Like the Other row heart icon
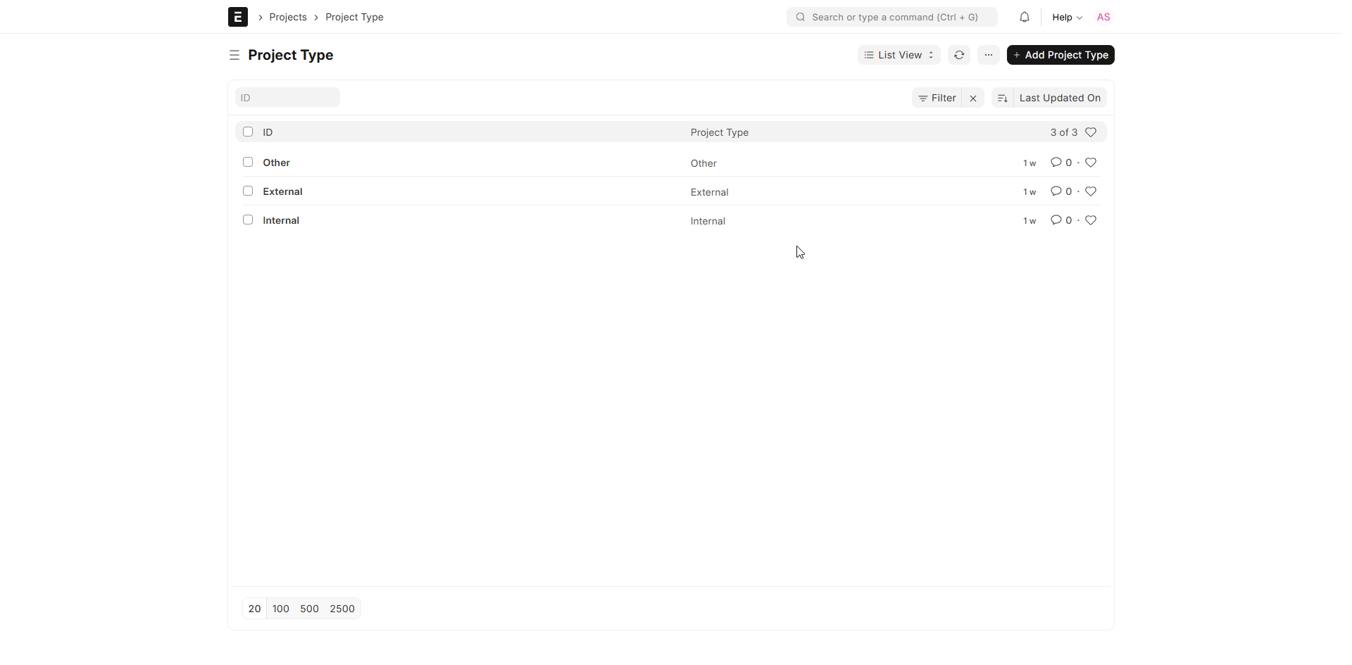 pyautogui.click(x=1091, y=163)
